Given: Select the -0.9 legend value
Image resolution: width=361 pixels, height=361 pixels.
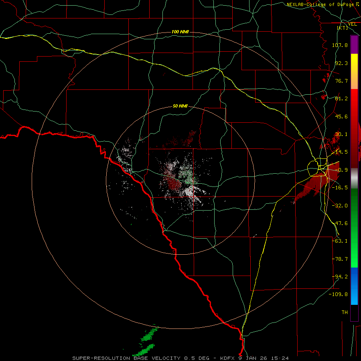Looking at the screenshot, I should (x=341, y=170).
